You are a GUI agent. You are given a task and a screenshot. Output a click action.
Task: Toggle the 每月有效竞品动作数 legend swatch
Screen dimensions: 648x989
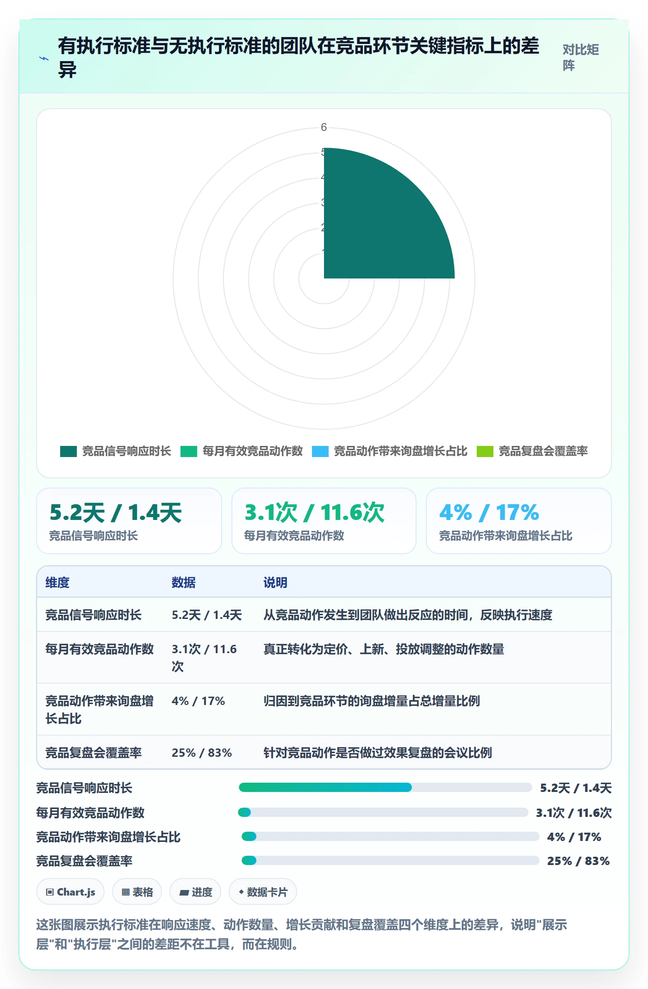(x=189, y=451)
